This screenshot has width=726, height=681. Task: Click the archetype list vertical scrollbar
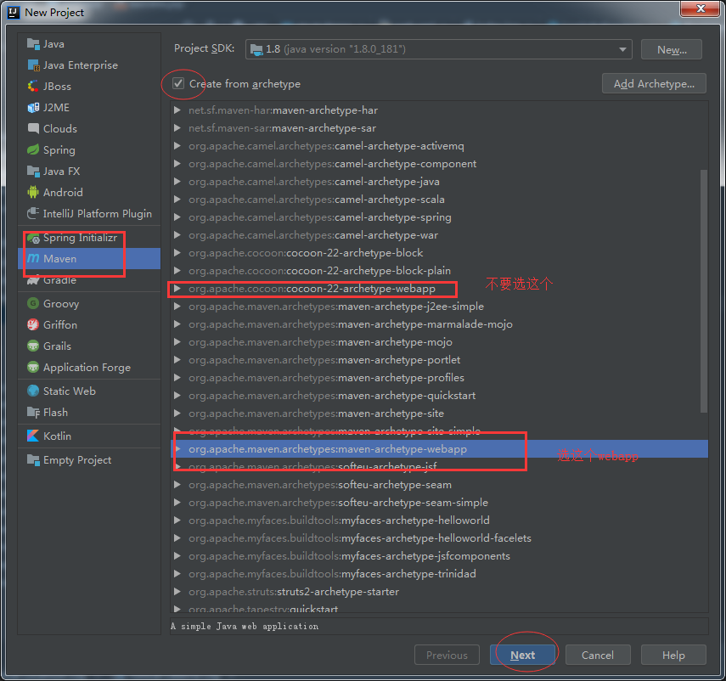703,290
